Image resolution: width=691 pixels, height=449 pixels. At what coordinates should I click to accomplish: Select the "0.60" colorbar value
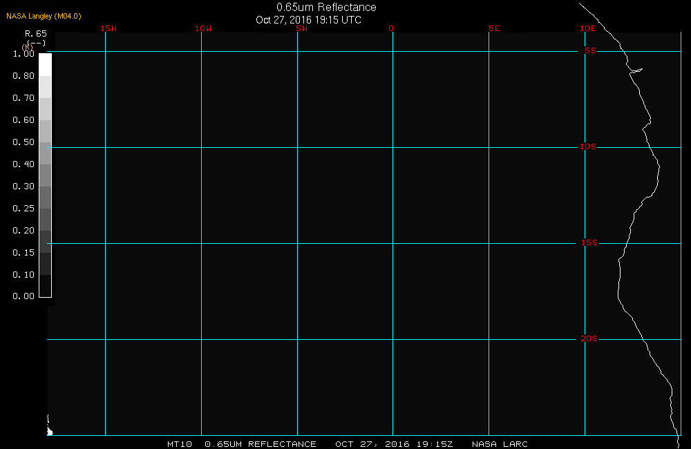(x=23, y=120)
